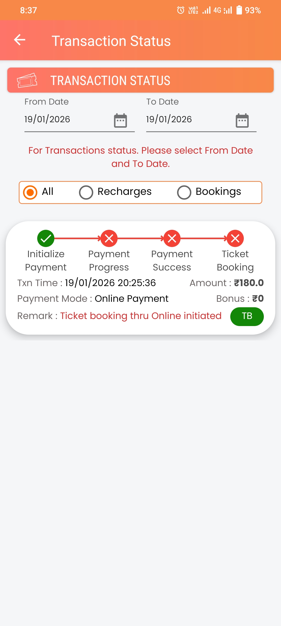Tap the Transaction Status page title
This screenshot has width=281, height=626.
(111, 41)
